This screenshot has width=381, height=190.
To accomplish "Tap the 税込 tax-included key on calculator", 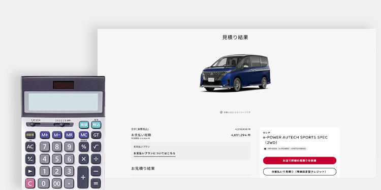I will pos(96,125).
